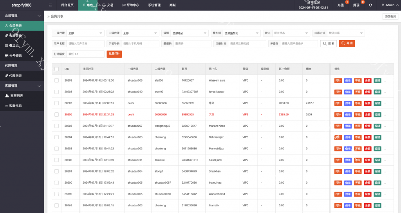The image size is (401, 213).
Task: Click 编辑 for user 20205
Action: [378, 126]
